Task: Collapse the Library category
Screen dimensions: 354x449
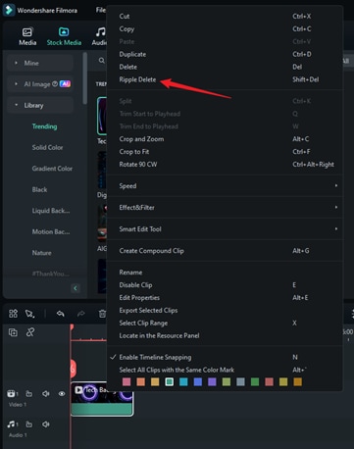Action: (x=16, y=105)
